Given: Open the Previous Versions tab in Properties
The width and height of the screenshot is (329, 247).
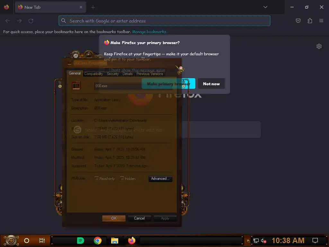Looking at the screenshot, I should point(150,74).
